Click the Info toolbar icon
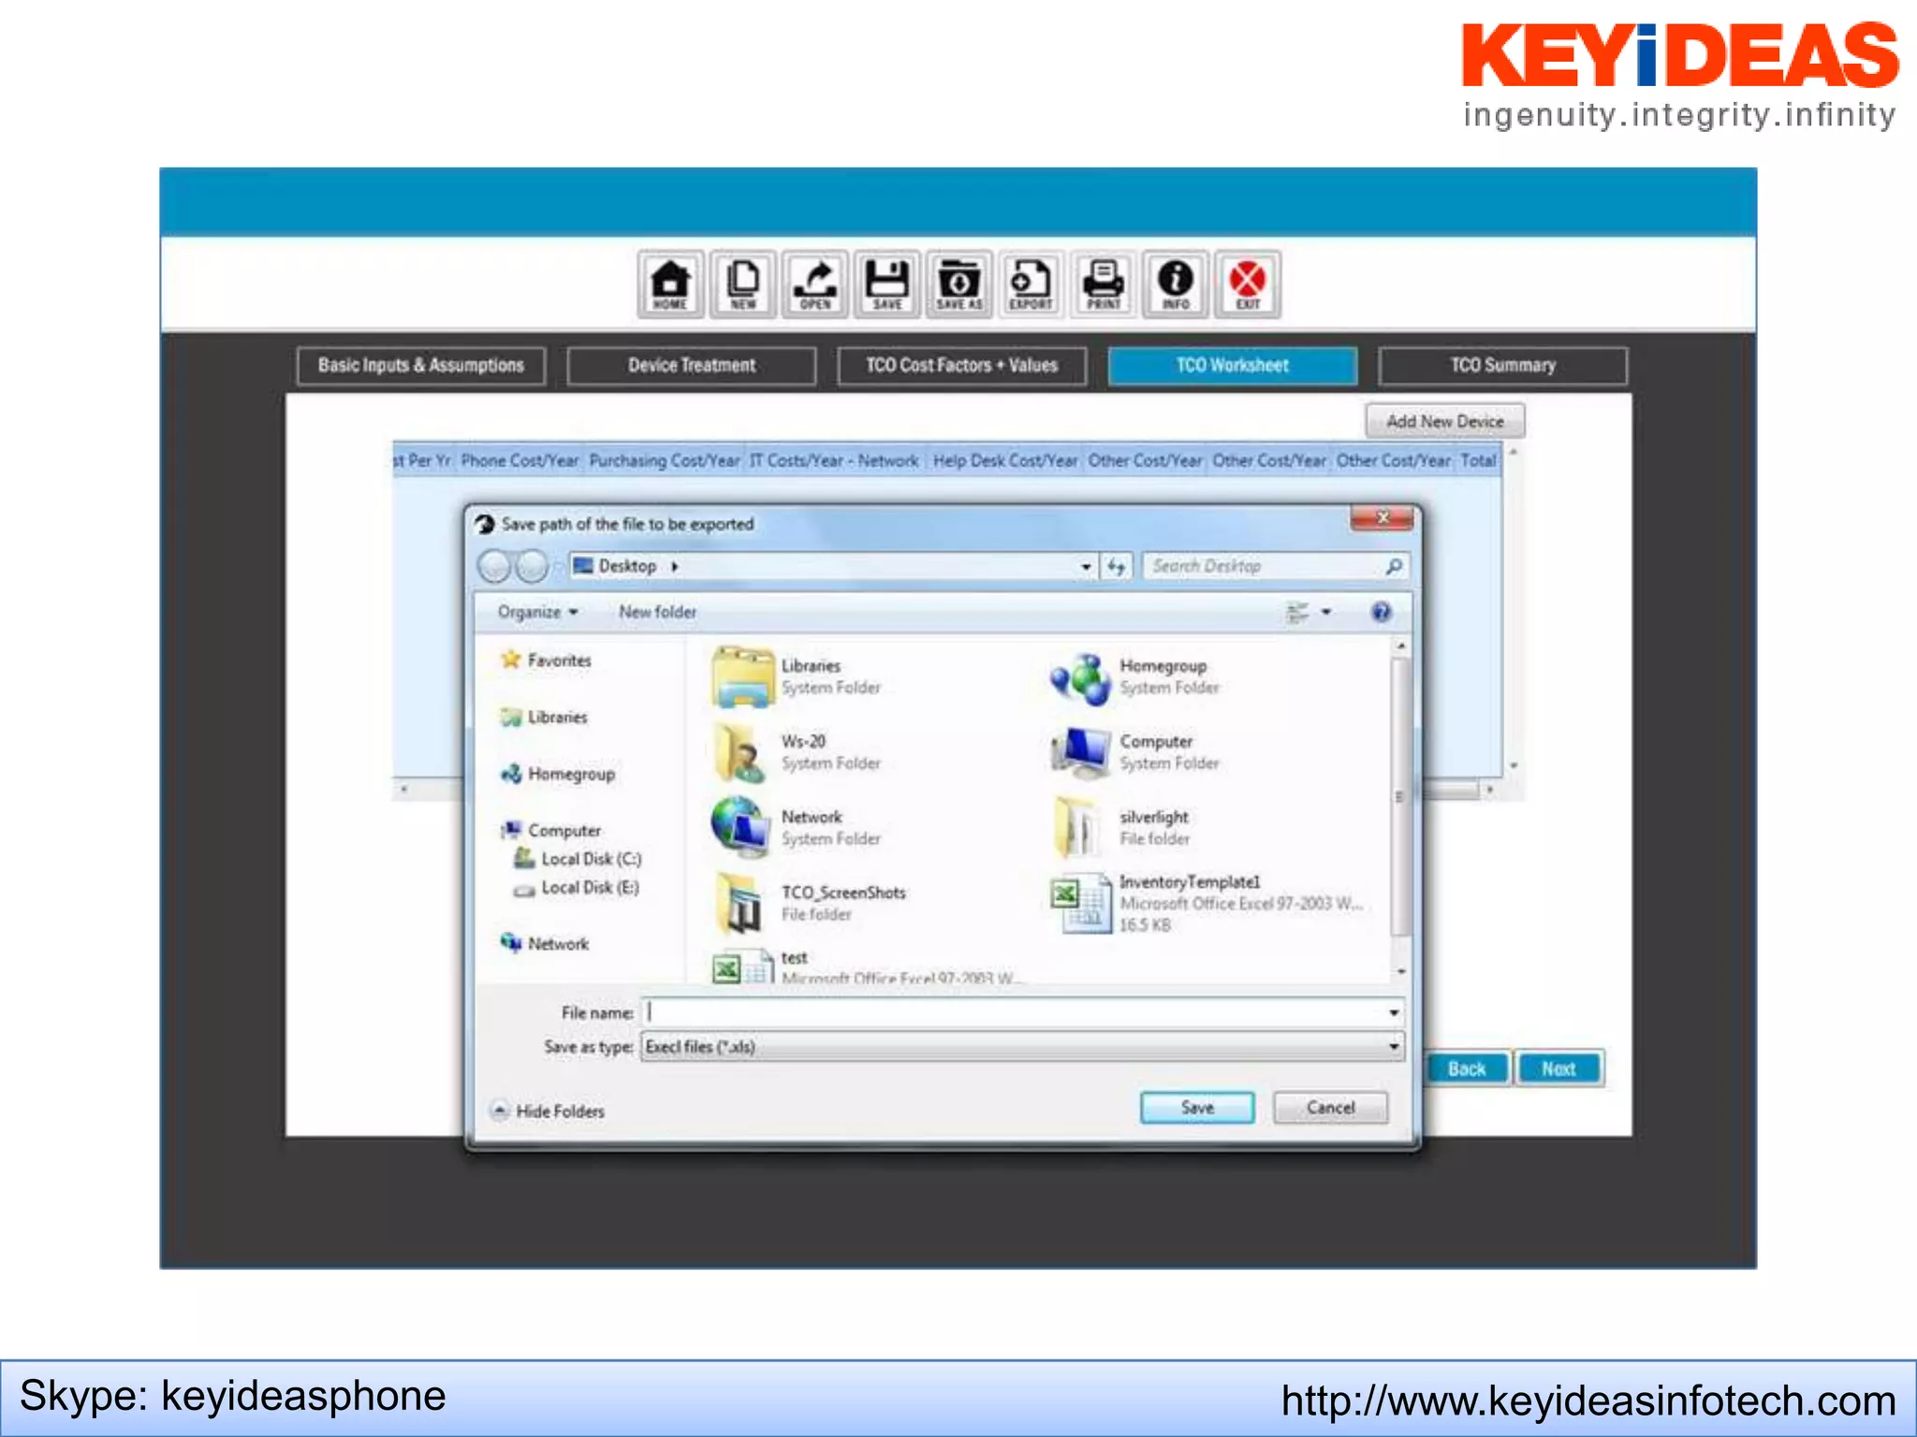The width and height of the screenshot is (1917, 1437). [x=1176, y=283]
